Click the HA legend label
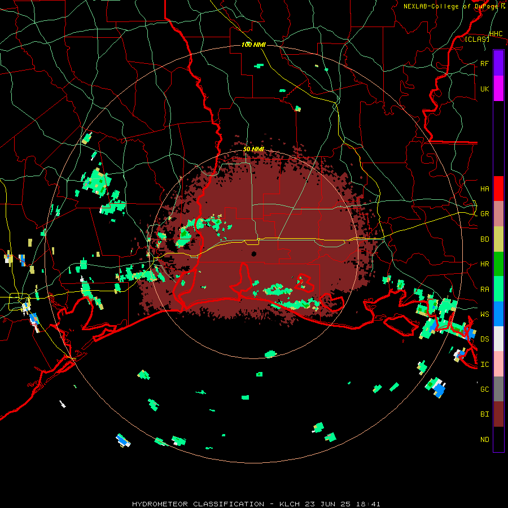Image resolution: width=508 pixels, height=508 pixels. point(485,189)
